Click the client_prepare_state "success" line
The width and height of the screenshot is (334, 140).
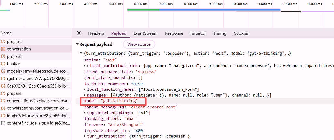pyautogui.click(x=121, y=72)
